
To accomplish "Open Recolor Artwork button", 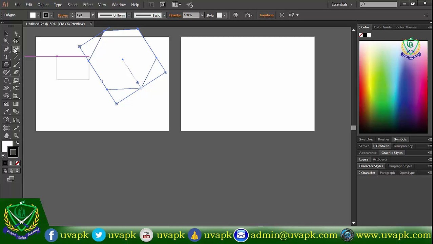I will tap(235, 15).
